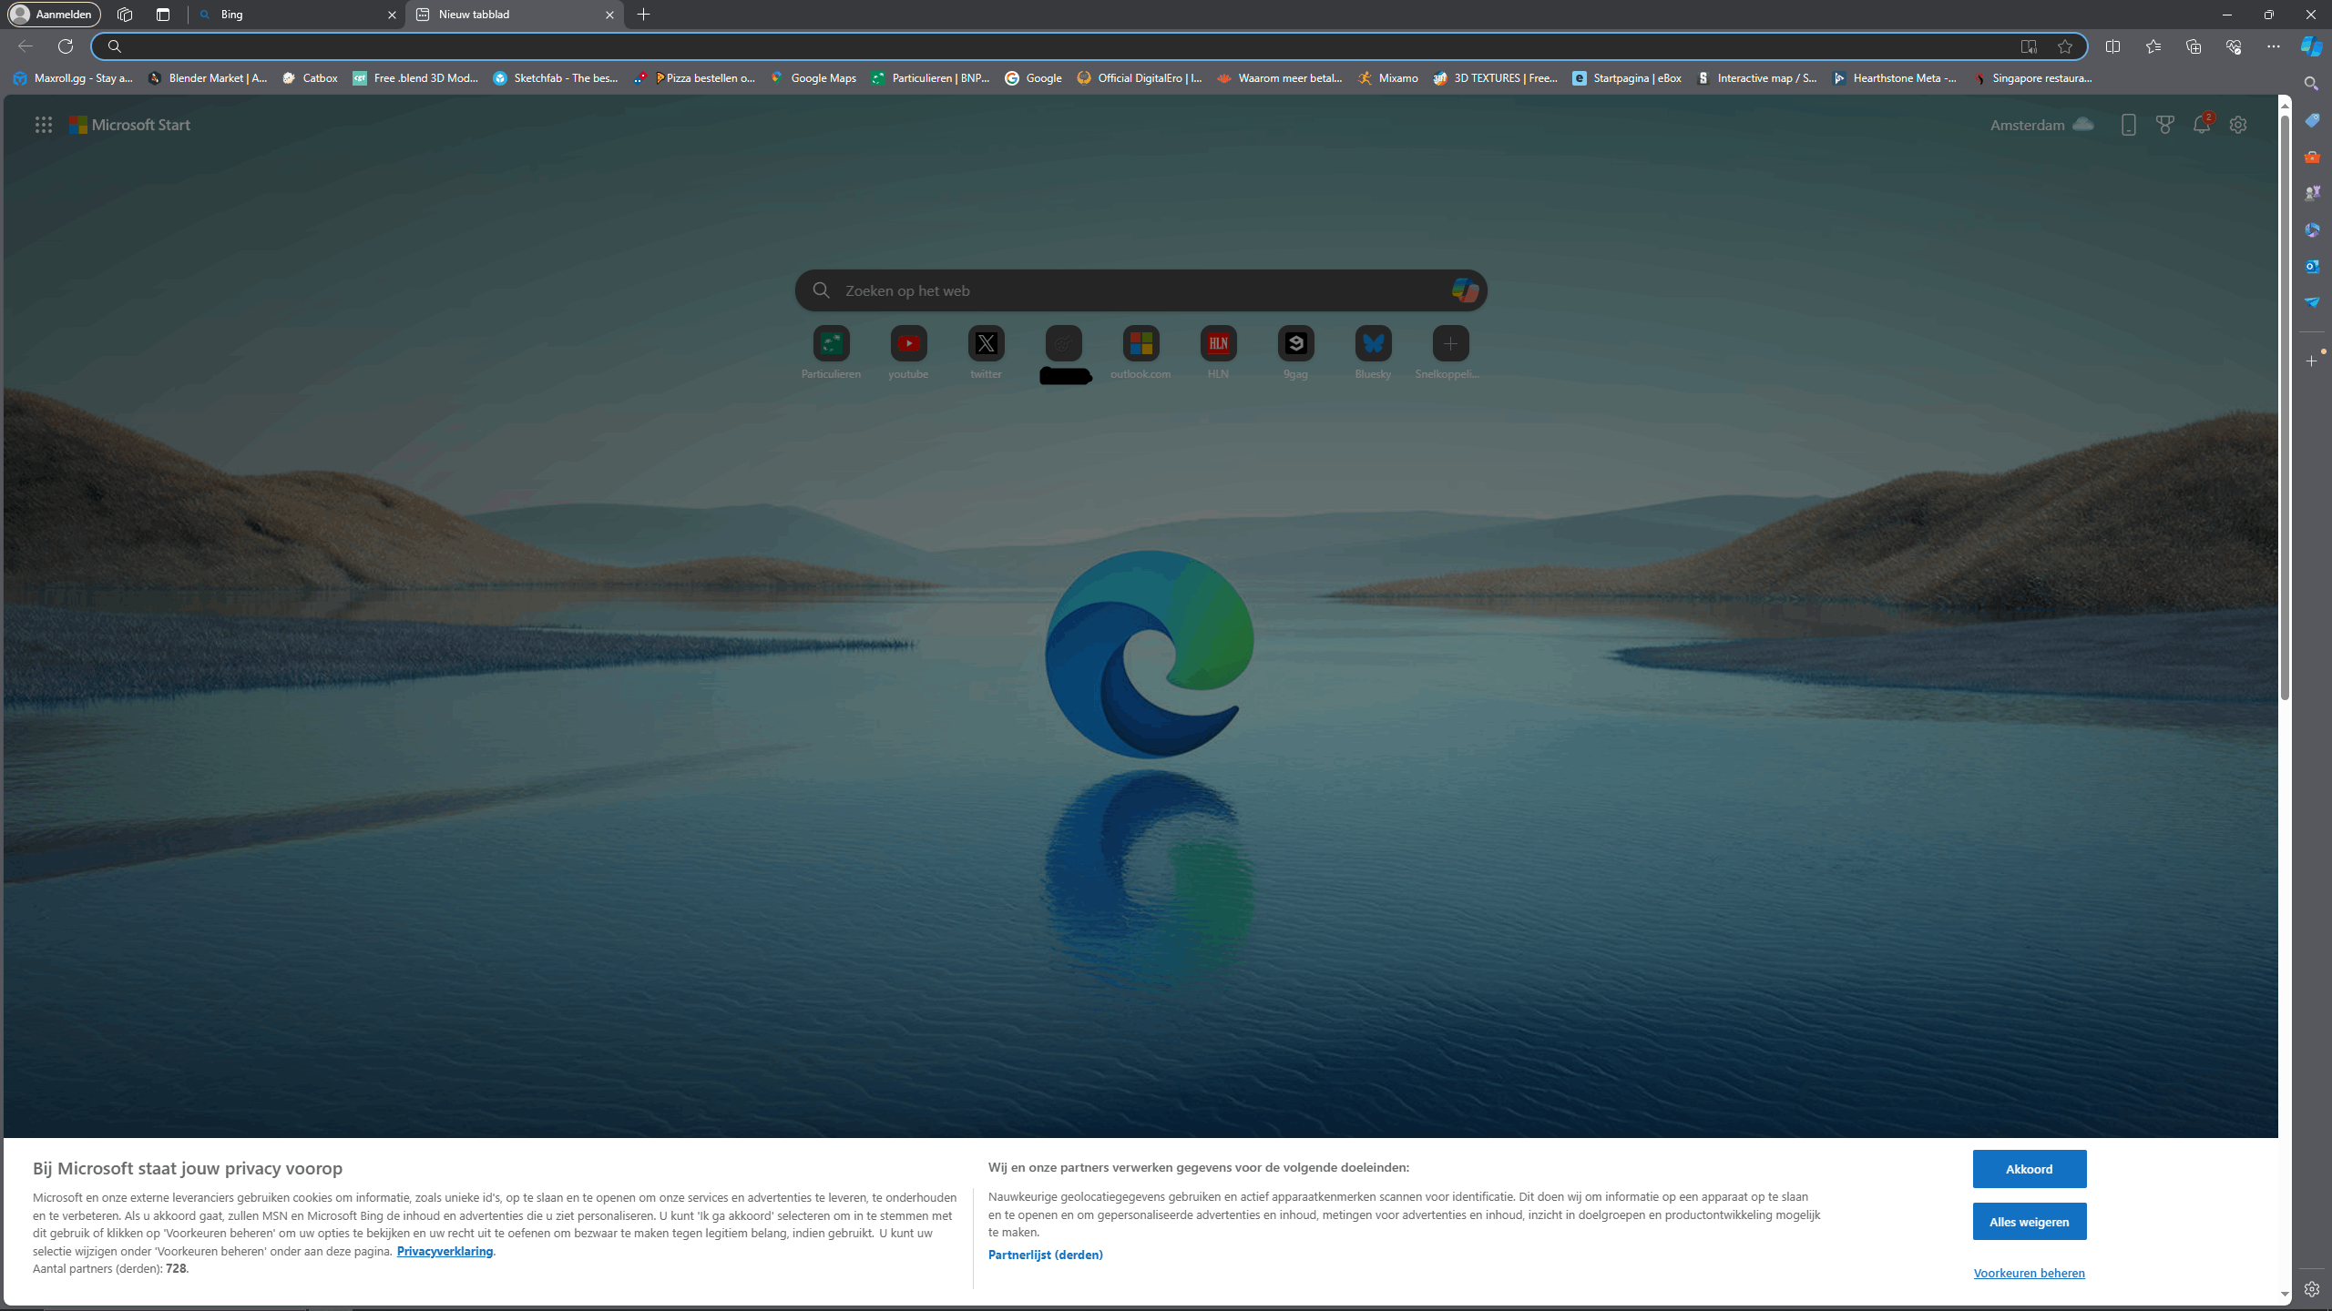Open the tab actions menu button
The width and height of the screenshot is (2332, 1311).
pos(163,15)
